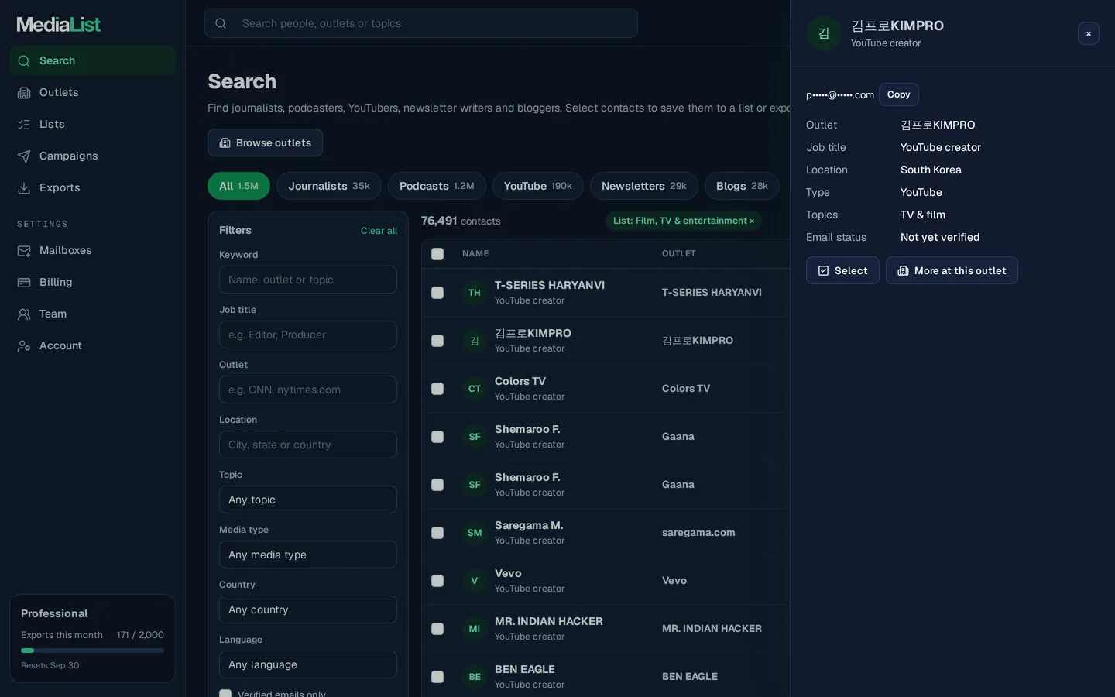1115x697 pixels.
Task: Click the MediaList logo
Action: click(59, 25)
